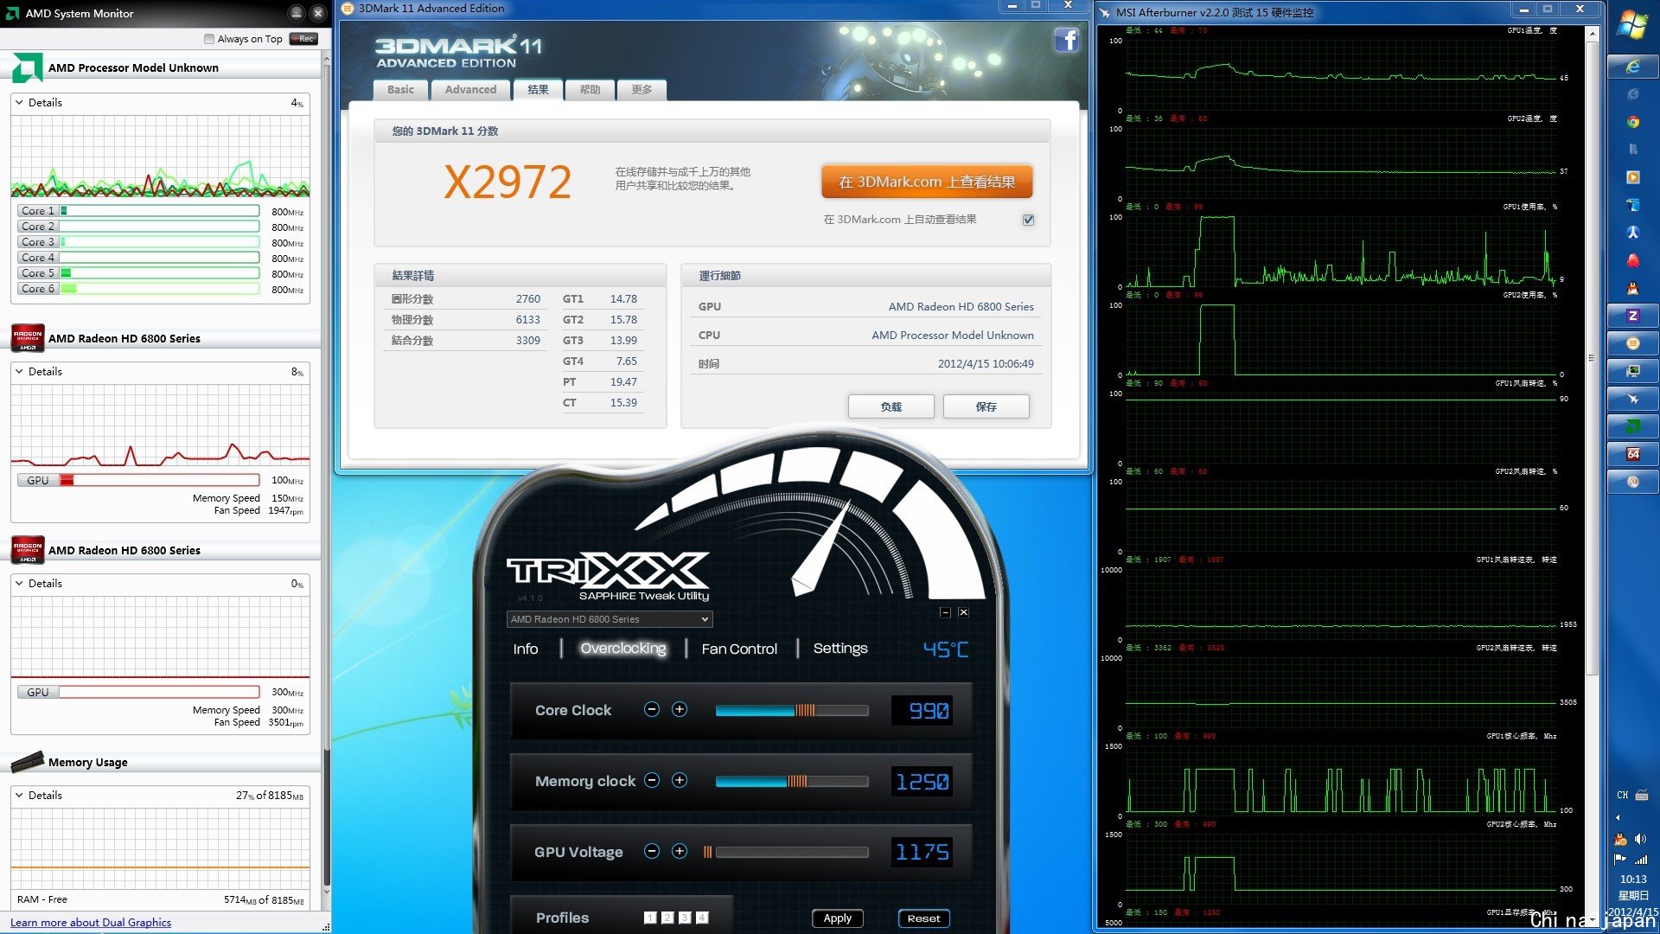The height and width of the screenshot is (934, 1660).
Task: Open TRIXX Fan Control tab
Action: [739, 649]
